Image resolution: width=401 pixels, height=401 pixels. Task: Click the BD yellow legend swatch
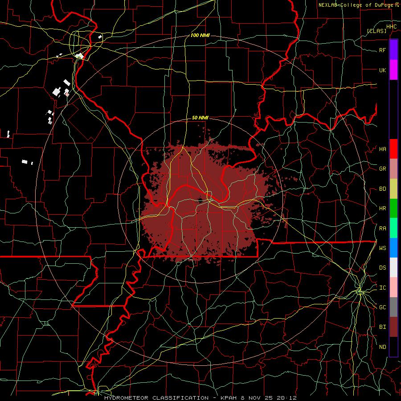(x=393, y=188)
